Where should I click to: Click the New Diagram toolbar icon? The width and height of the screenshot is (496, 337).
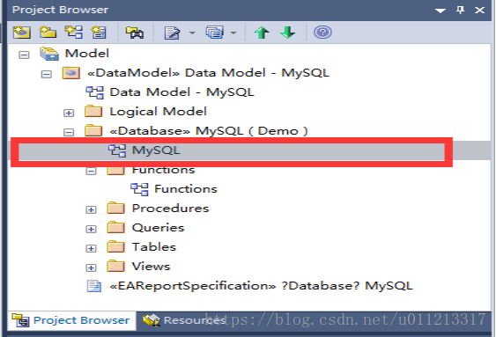click(x=74, y=33)
